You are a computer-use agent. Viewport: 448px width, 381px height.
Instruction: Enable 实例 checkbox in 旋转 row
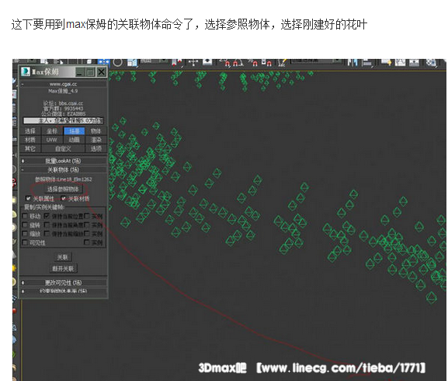click(87, 225)
